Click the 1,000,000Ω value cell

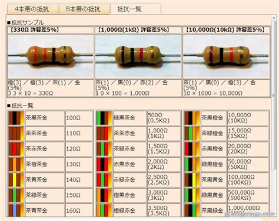click(x=248, y=210)
